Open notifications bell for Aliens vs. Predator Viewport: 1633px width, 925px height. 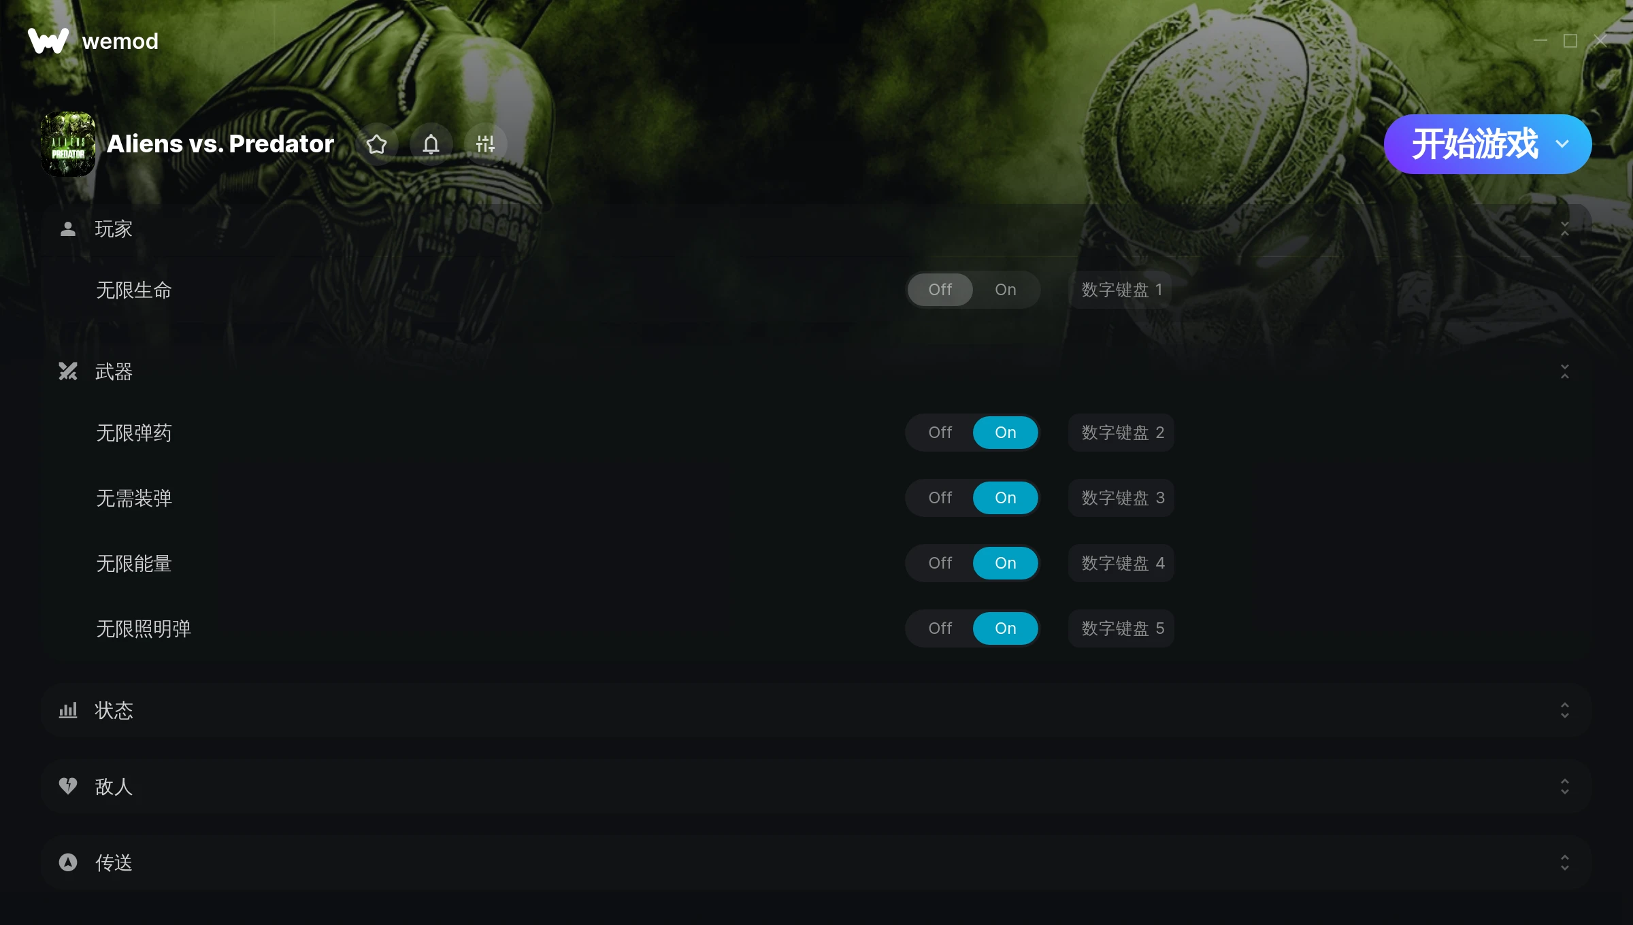[x=431, y=144]
